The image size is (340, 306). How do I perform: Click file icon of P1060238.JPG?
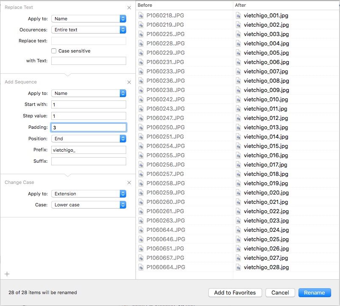click(x=141, y=90)
